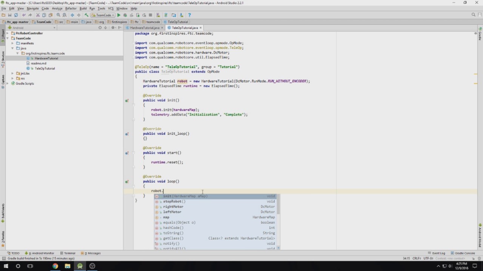The width and height of the screenshot is (483, 271).
Task: Click the Debug app bug icon
Action: [x=125, y=15]
